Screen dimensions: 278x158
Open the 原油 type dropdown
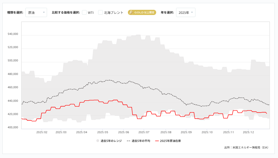36,12
